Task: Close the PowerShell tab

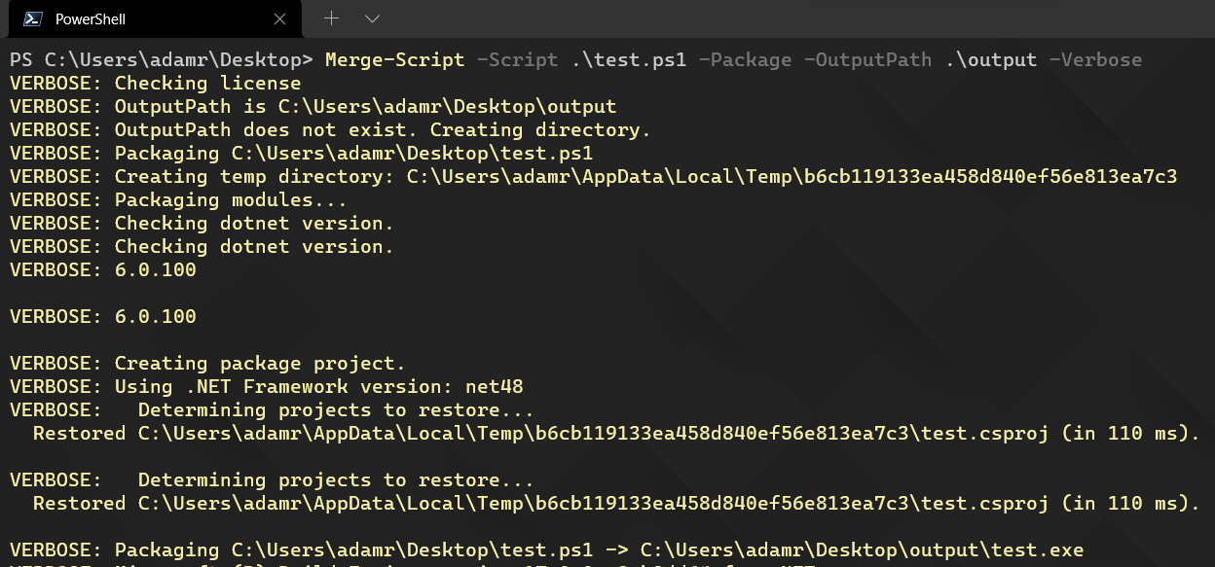Action: click(279, 18)
